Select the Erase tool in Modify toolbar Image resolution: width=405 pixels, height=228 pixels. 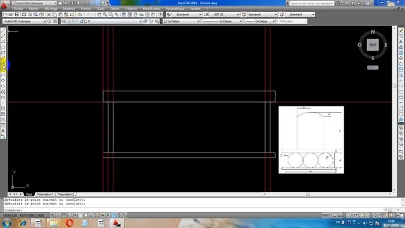(401, 30)
